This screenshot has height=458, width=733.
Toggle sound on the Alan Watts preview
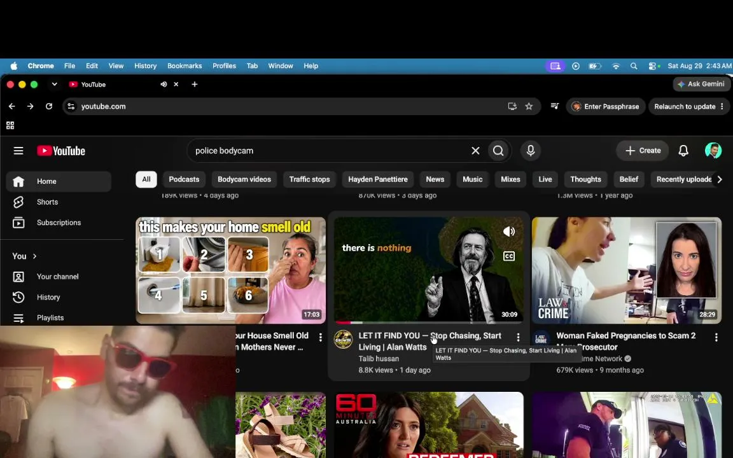pos(508,232)
